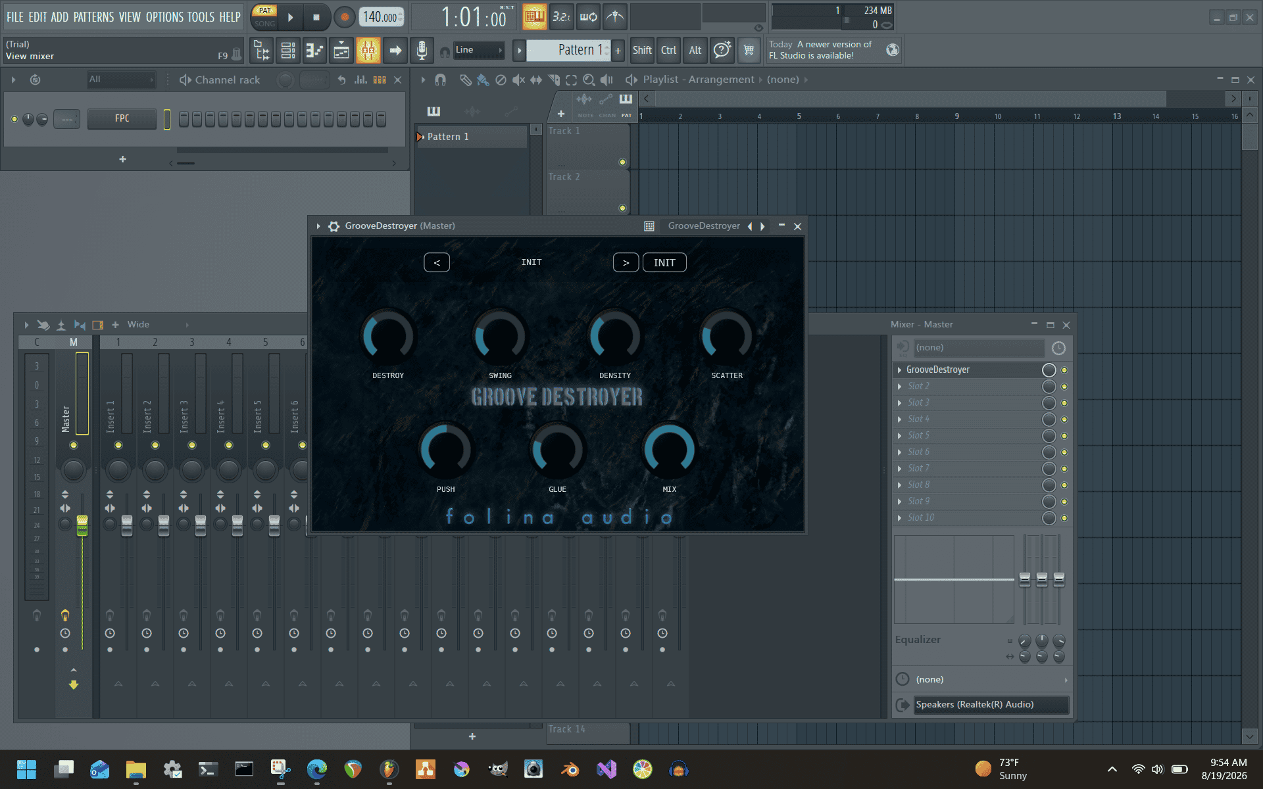Click the previous preset < button

coord(437,263)
